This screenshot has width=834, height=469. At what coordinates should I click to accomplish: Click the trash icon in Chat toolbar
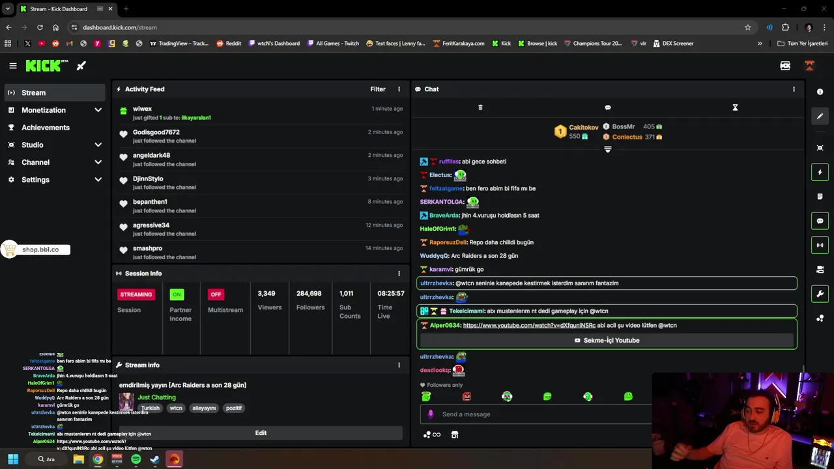(x=480, y=107)
